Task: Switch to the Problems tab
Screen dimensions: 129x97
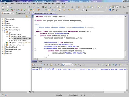Action: [36, 65]
